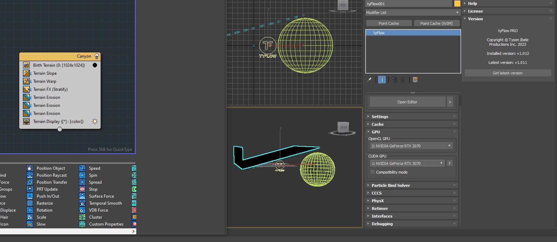Select the Stop operator sign icon

tap(82, 189)
